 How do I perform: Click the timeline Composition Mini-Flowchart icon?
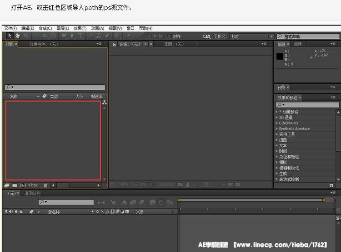pos(101,202)
